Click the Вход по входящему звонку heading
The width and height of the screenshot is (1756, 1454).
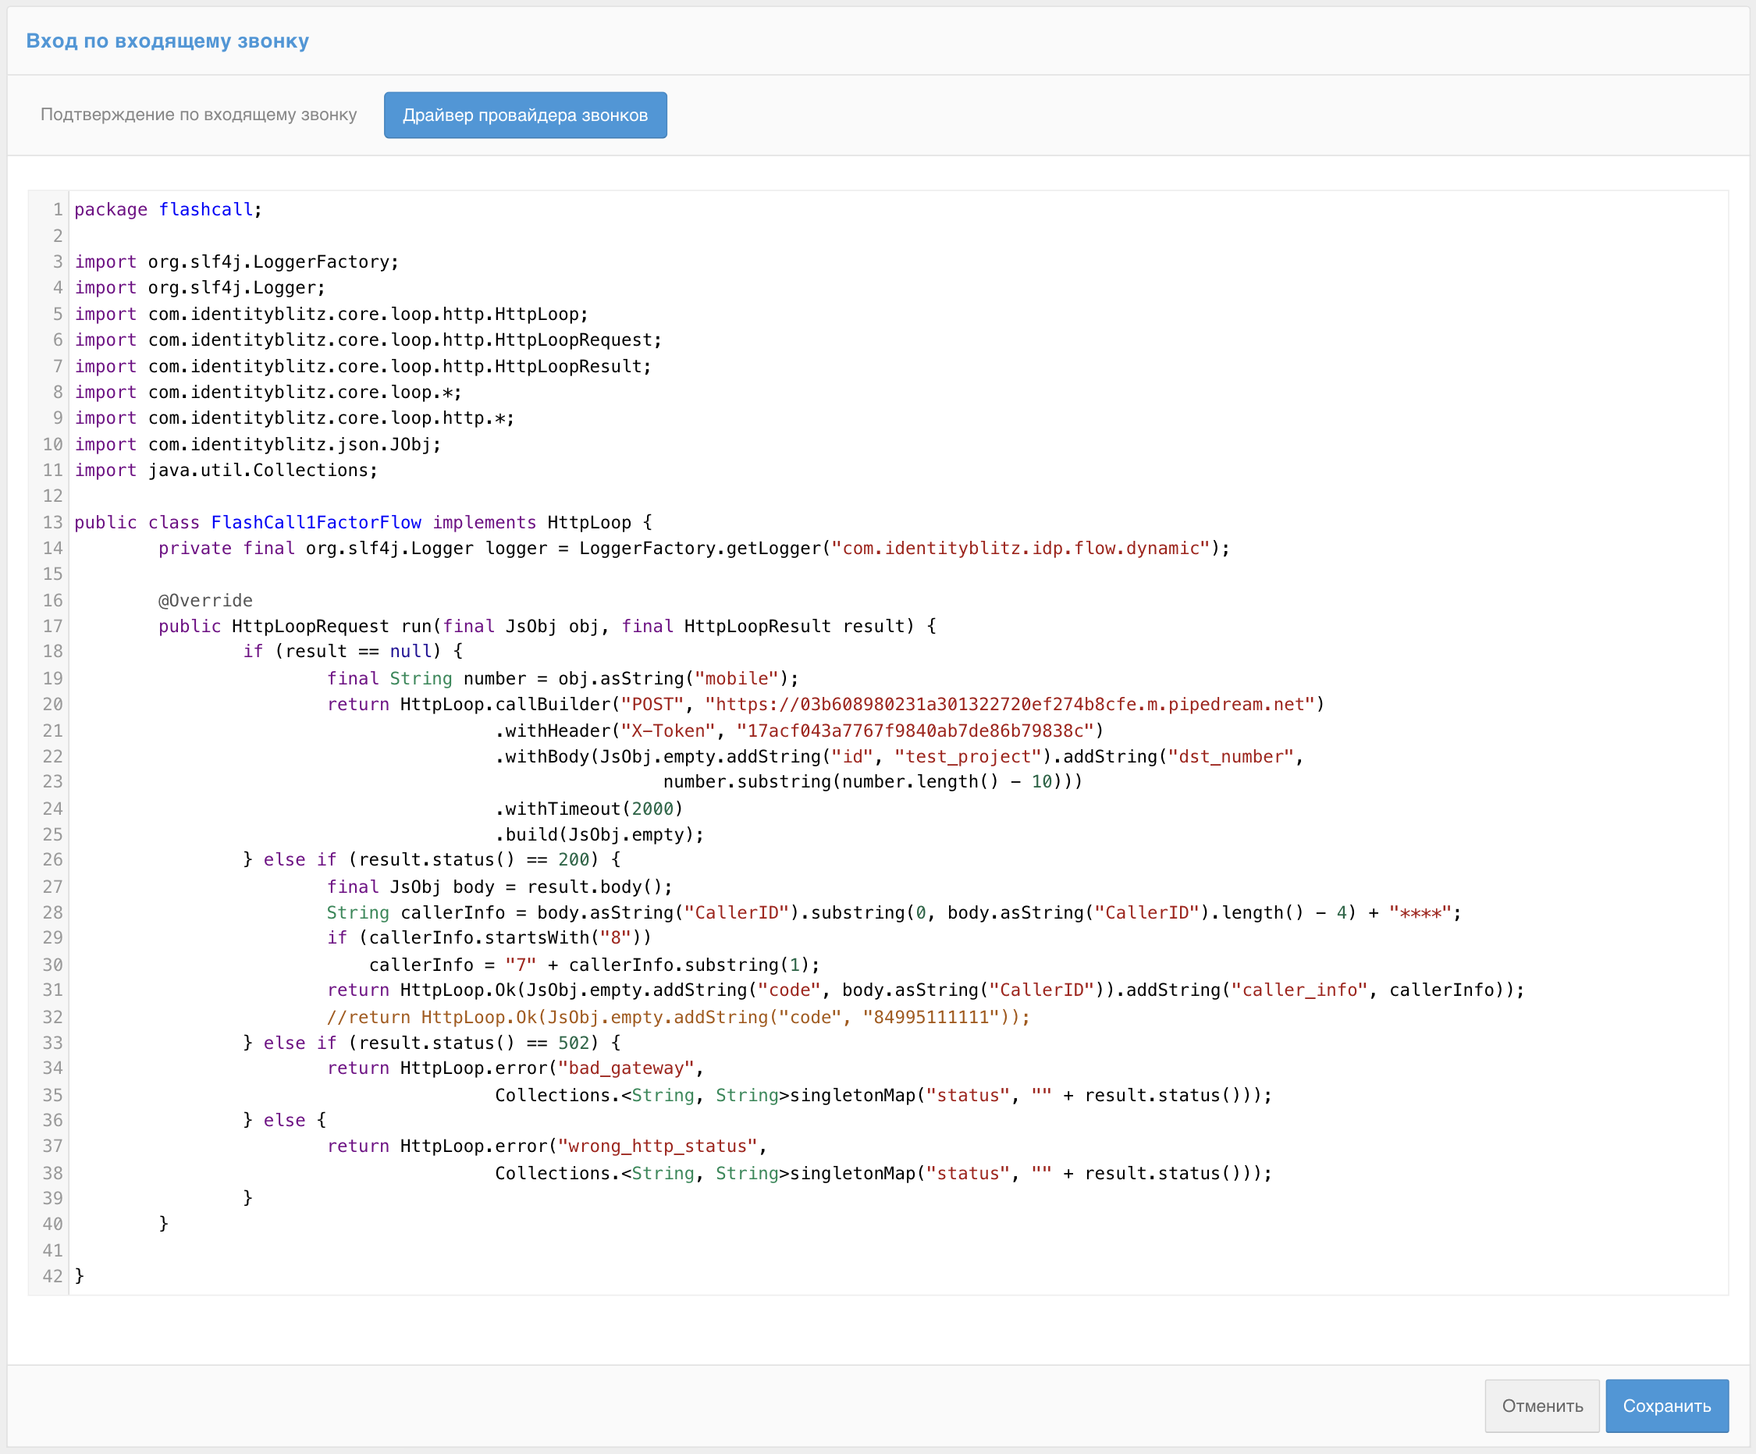coord(166,40)
